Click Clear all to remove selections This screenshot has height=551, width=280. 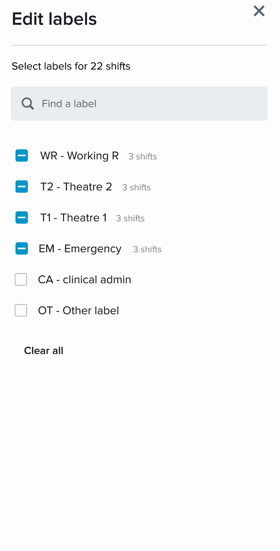tap(43, 351)
